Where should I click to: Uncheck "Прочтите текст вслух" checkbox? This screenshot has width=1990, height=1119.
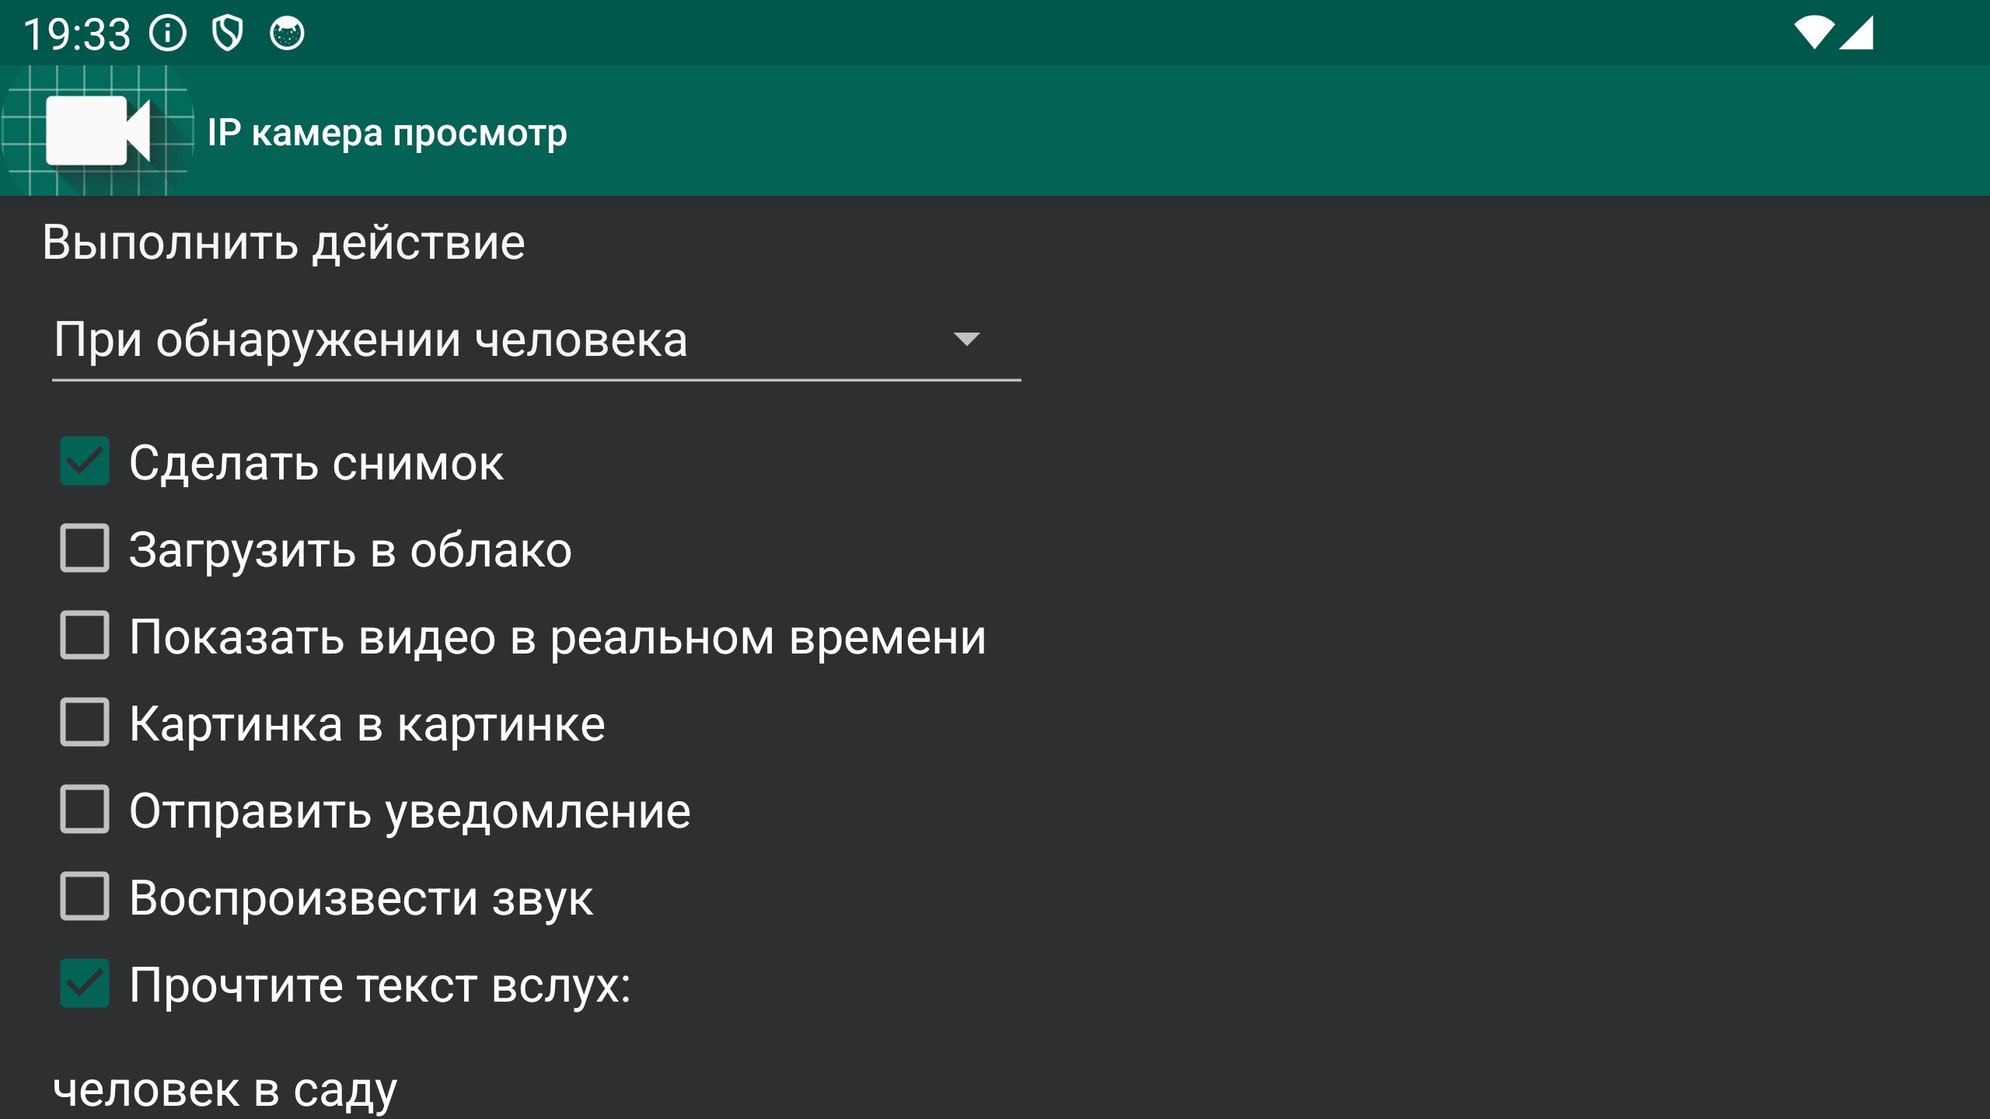[x=85, y=984]
